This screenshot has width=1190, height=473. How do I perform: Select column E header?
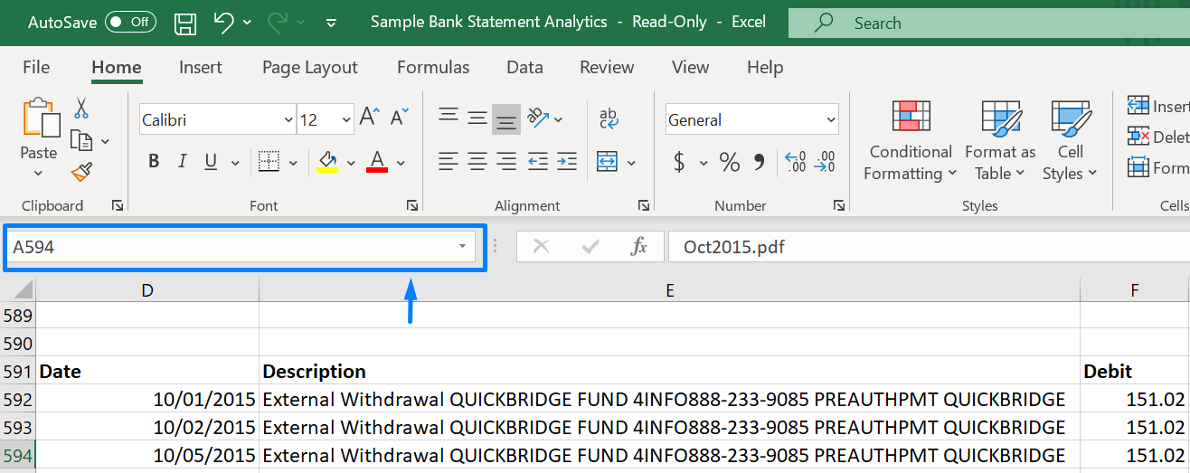[x=670, y=289]
